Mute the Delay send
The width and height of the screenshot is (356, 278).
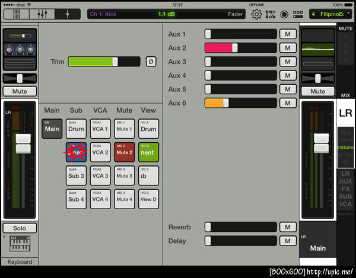[x=288, y=241]
